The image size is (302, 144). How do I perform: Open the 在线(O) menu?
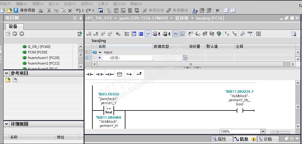pos(70,4)
